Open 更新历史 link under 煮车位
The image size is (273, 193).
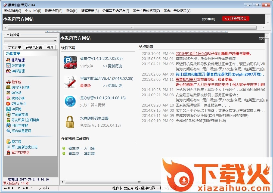[x=113, y=66]
